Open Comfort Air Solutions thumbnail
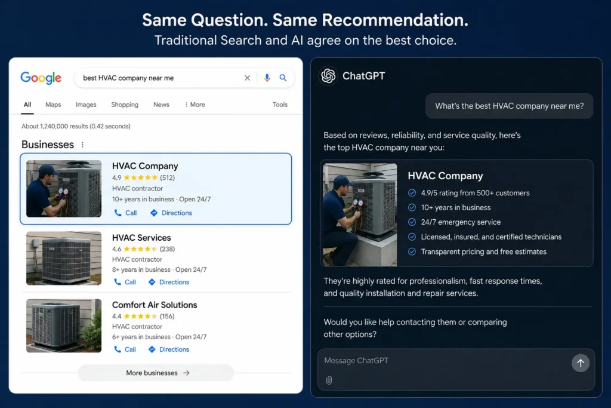The width and height of the screenshot is (611, 408). click(64, 326)
